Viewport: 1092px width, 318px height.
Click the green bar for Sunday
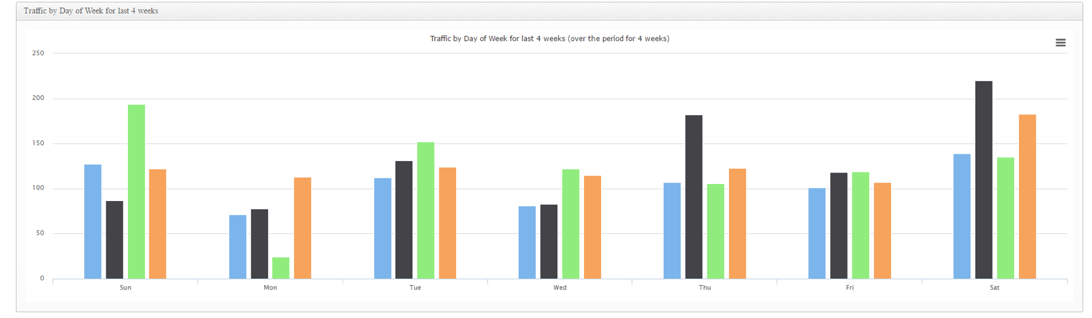(136, 192)
